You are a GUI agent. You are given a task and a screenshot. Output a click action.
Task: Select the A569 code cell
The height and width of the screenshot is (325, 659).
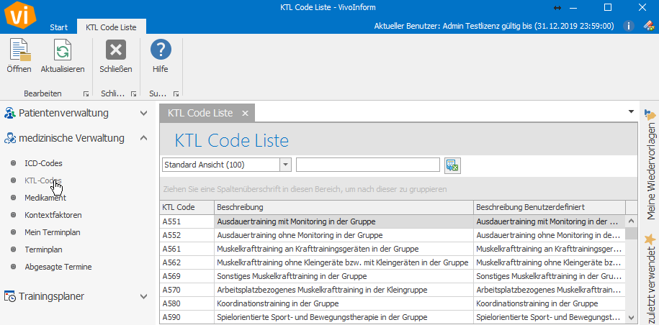click(x=187, y=276)
